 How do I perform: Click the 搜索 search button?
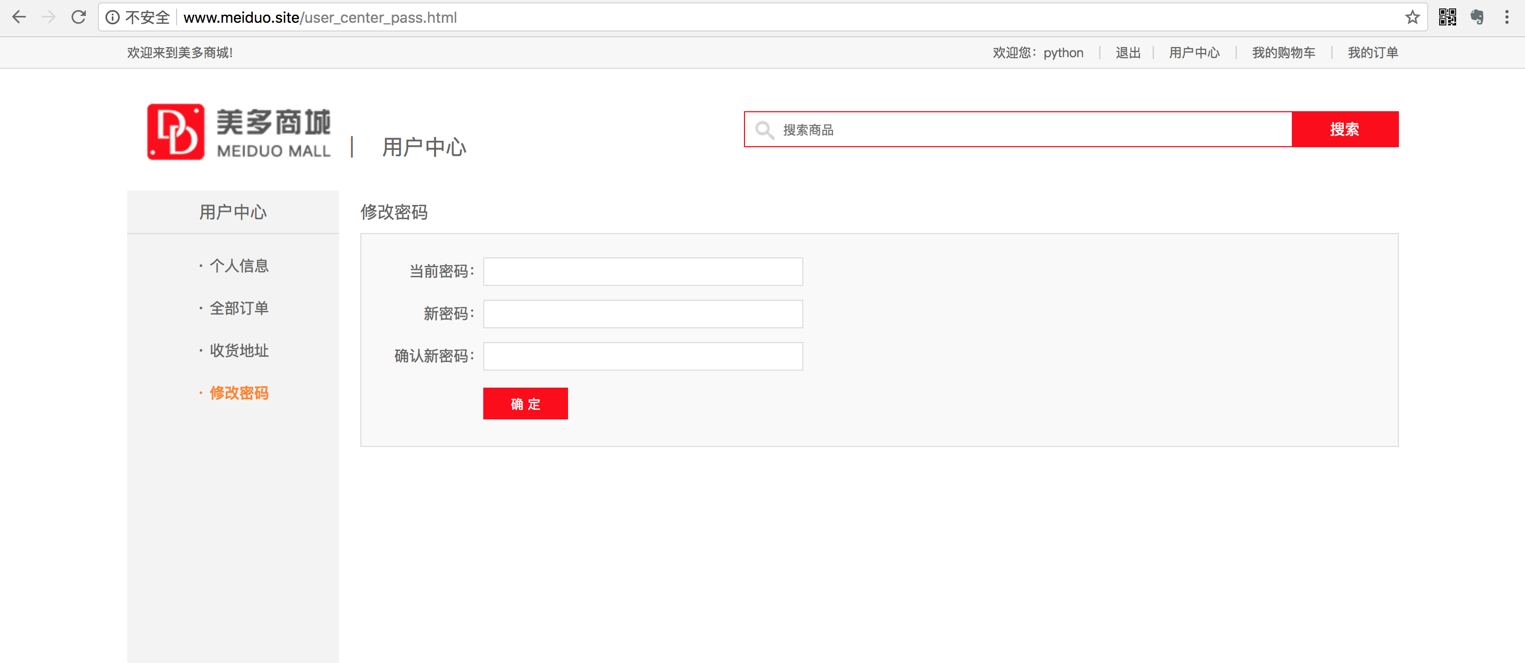[x=1344, y=129]
